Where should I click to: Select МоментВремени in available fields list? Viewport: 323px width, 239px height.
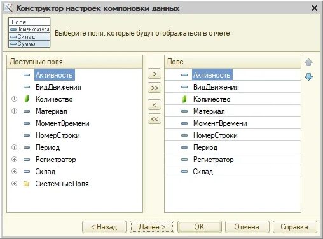tap(62, 123)
